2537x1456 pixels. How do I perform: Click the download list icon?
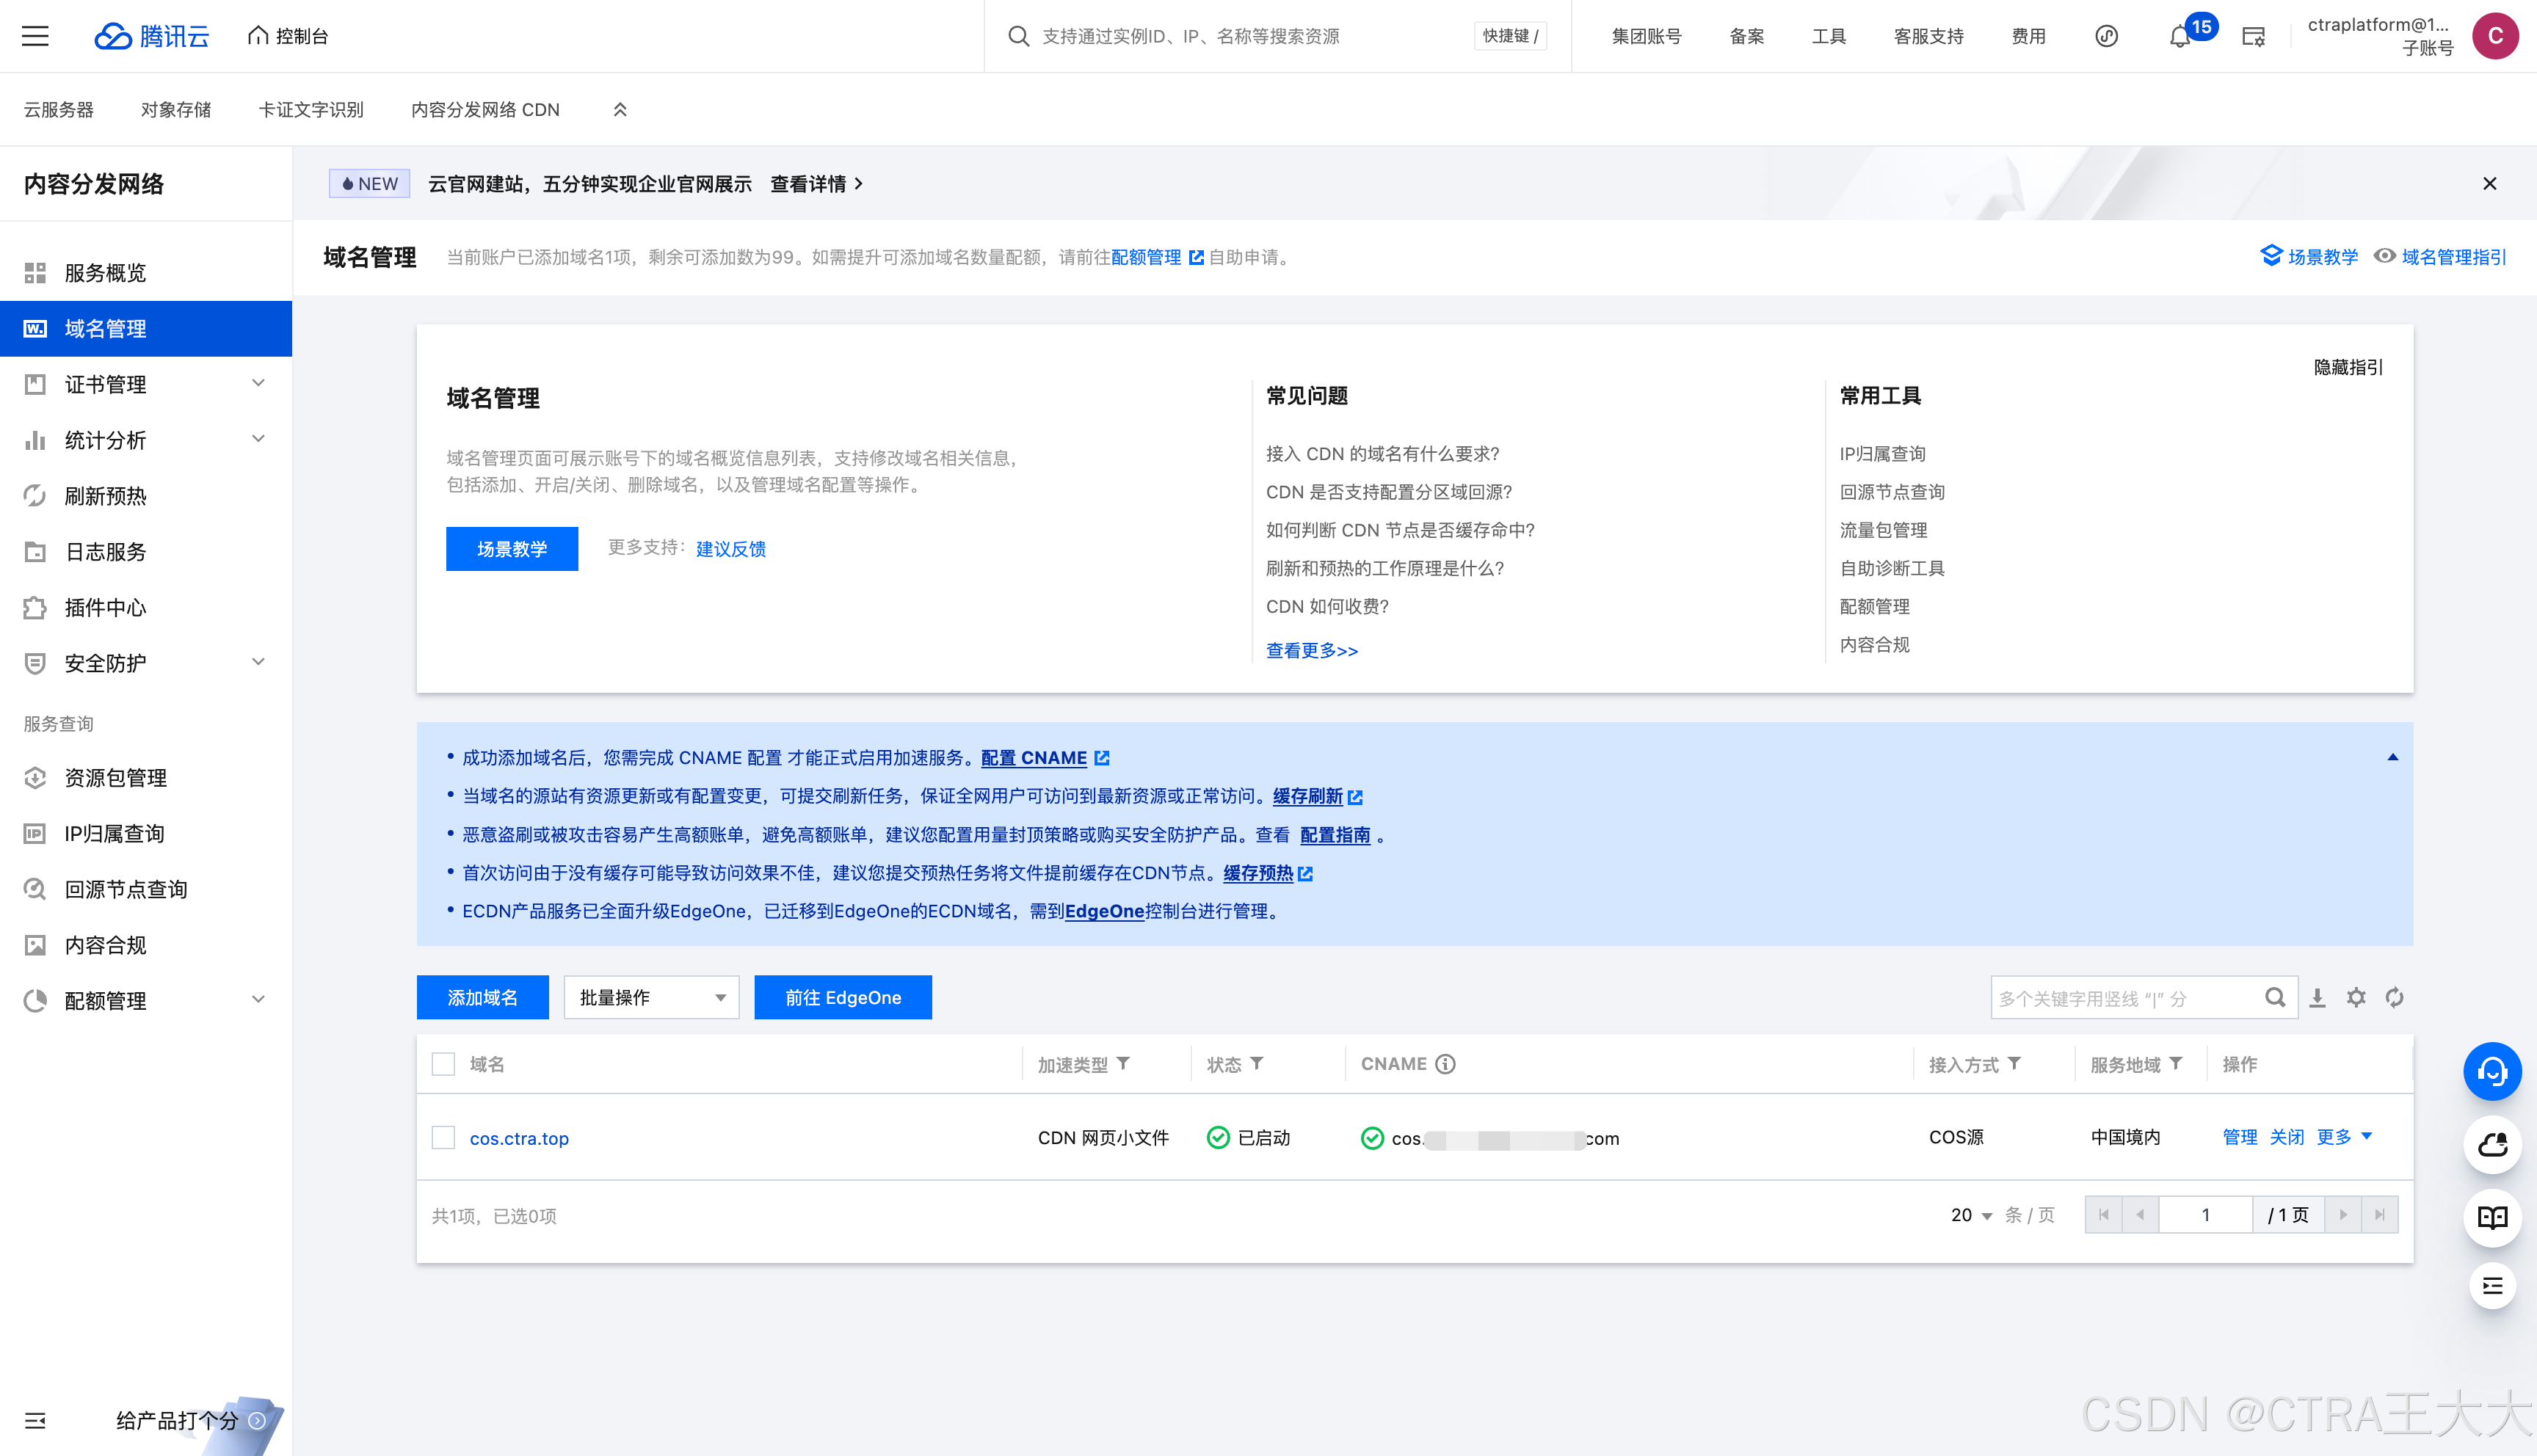pos(2317,997)
